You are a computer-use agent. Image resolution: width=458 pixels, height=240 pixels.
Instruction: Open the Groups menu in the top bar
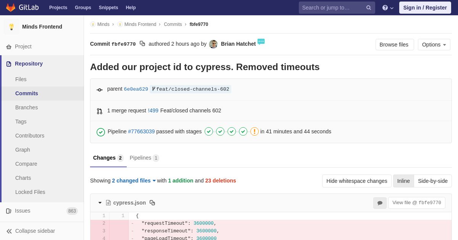pos(83,8)
